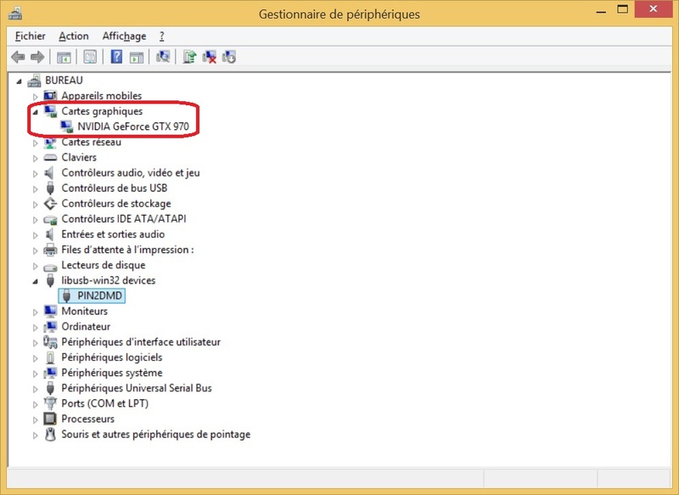Expand Appareils mobiles node
The image size is (679, 495).
click(x=35, y=96)
